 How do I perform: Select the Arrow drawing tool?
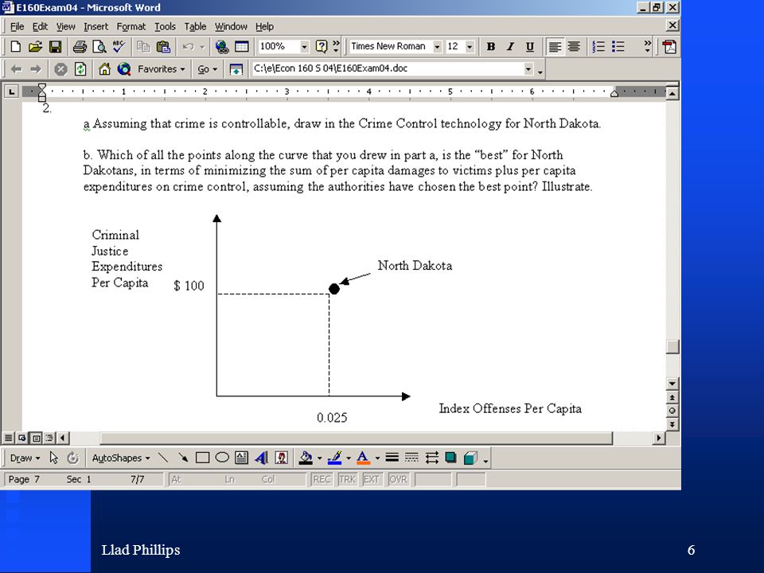183,458
